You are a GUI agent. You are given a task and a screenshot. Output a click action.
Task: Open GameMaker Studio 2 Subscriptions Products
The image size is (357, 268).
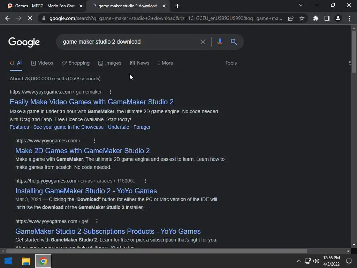(108, 231)
